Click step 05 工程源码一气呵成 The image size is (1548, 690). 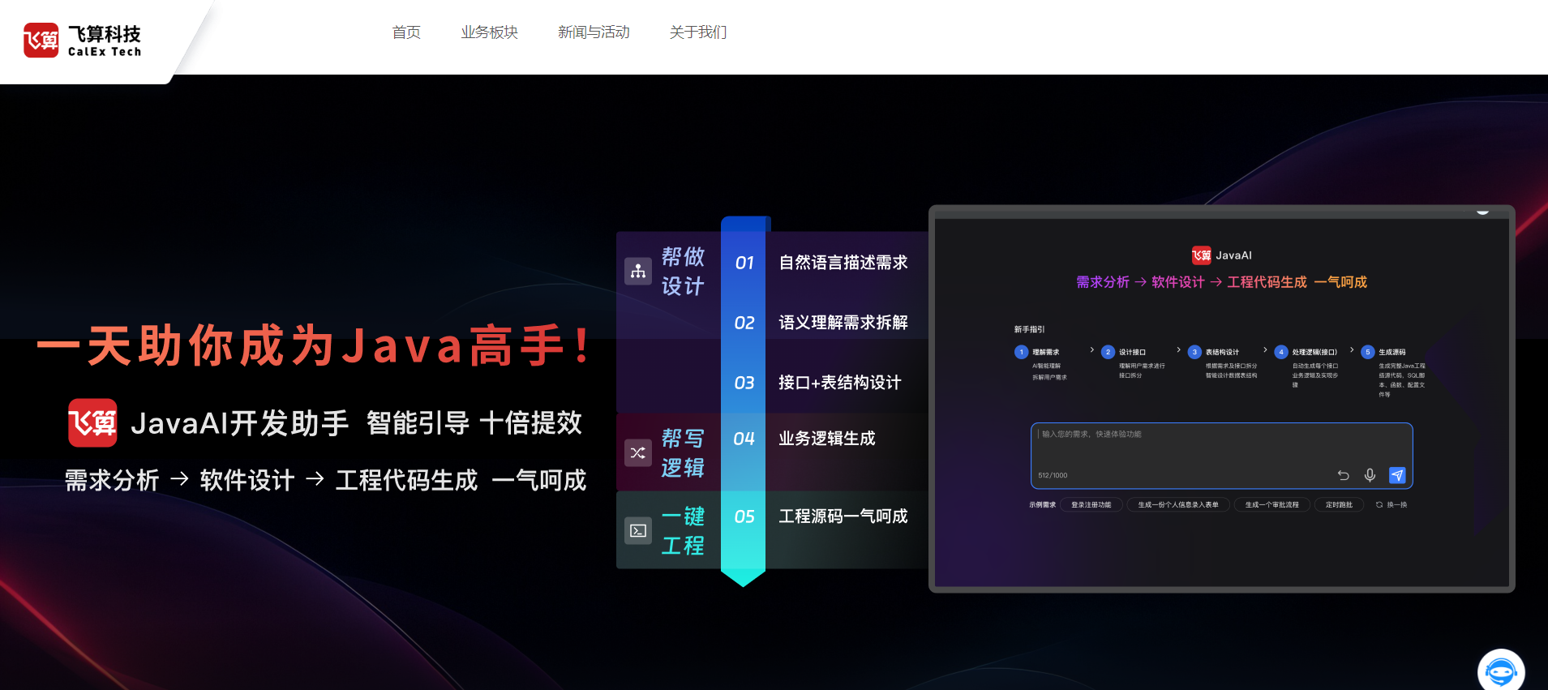pos(821,516)
